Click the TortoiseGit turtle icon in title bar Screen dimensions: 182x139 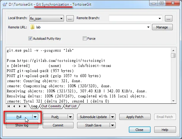point(5,4)
